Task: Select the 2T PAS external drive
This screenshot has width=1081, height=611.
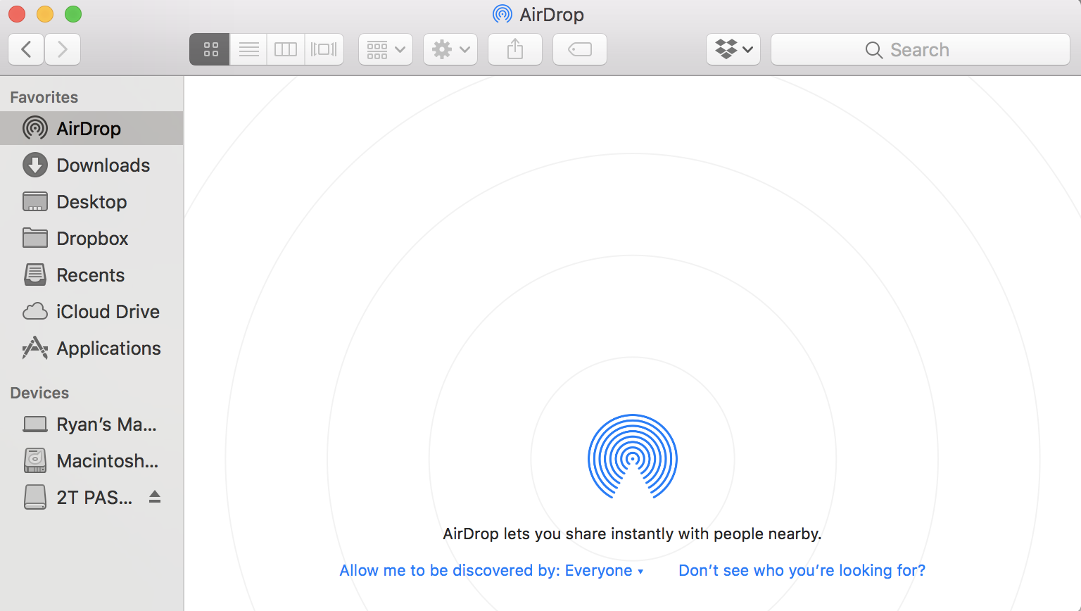Action: pyautogui.click(x=91, y=497)
